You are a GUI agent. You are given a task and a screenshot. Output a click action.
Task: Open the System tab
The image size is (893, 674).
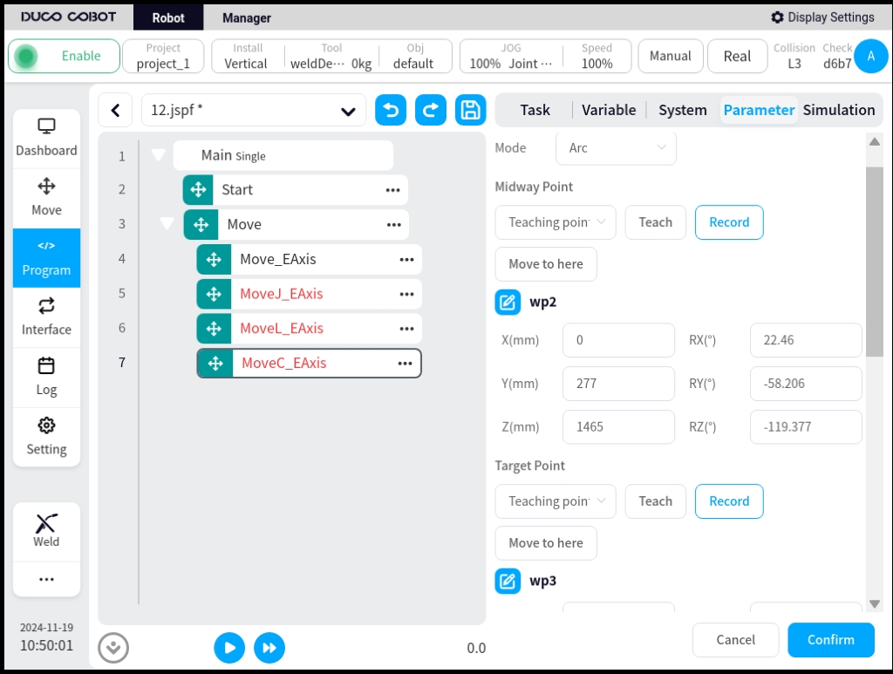coord(682,110)
